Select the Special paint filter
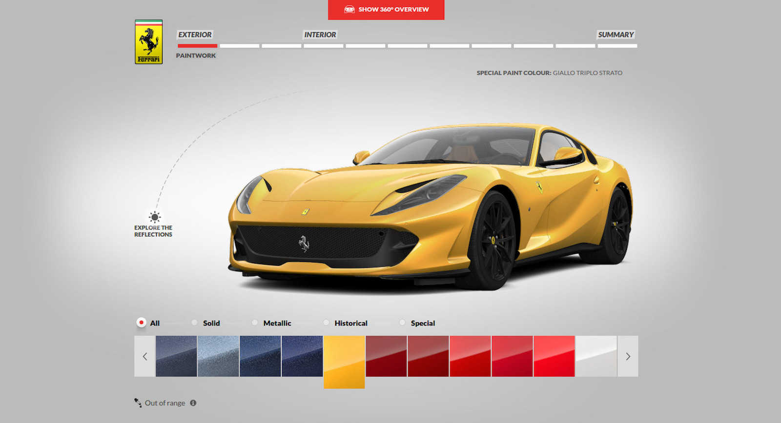This screenshot has height=423, width=781. 402,322
